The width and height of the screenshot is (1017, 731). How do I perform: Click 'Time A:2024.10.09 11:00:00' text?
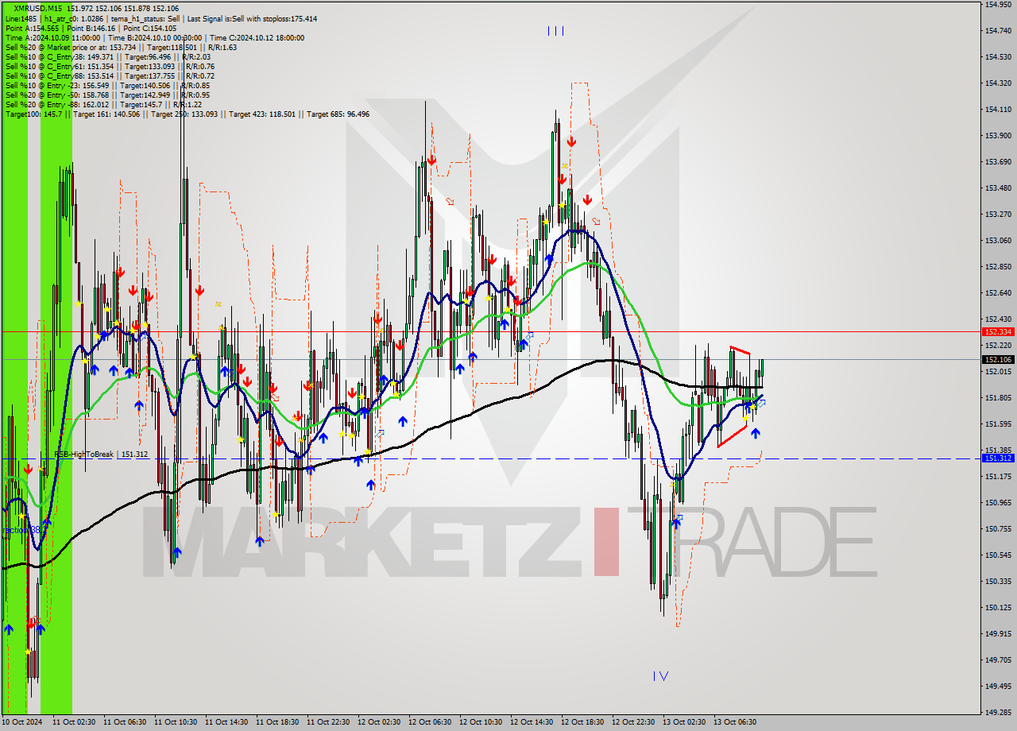click(52, 37)
